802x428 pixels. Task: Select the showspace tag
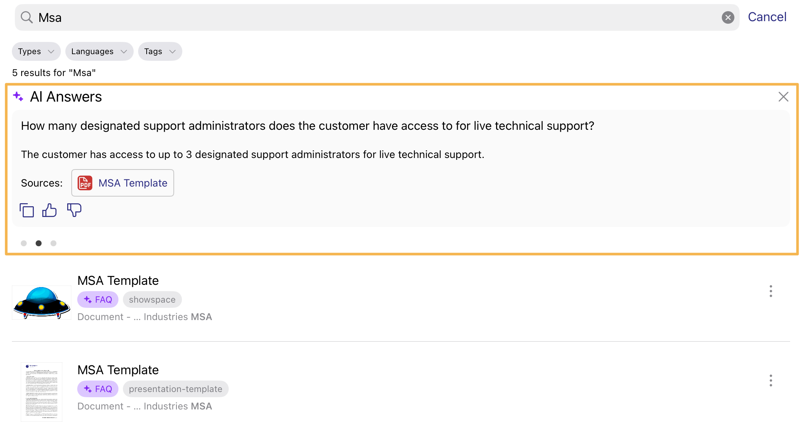point(152,299)
